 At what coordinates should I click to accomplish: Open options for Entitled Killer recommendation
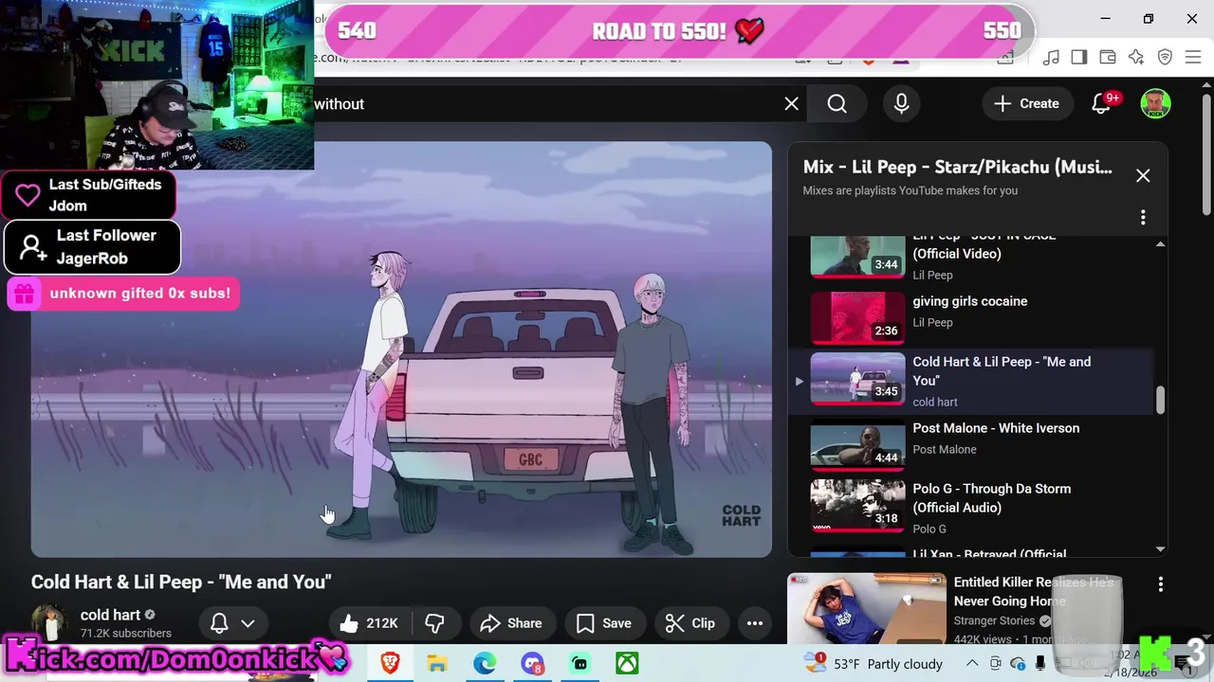[1160, 585]
